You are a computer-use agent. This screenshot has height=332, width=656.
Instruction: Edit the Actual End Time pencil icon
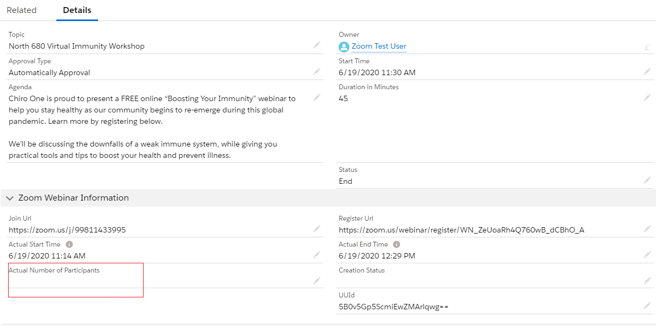(647, 255)
